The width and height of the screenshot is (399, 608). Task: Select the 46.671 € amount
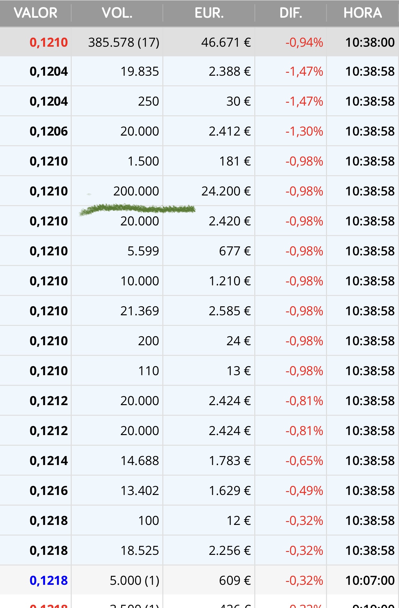(x=226, y=42)
